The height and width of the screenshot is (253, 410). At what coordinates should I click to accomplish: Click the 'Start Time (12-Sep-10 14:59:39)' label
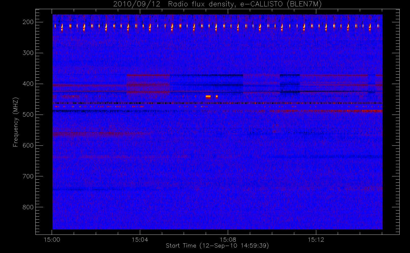(217, 246)
